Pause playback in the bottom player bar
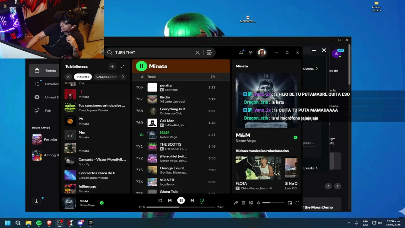Screen dimensions: 405x228 coord(181,200)
